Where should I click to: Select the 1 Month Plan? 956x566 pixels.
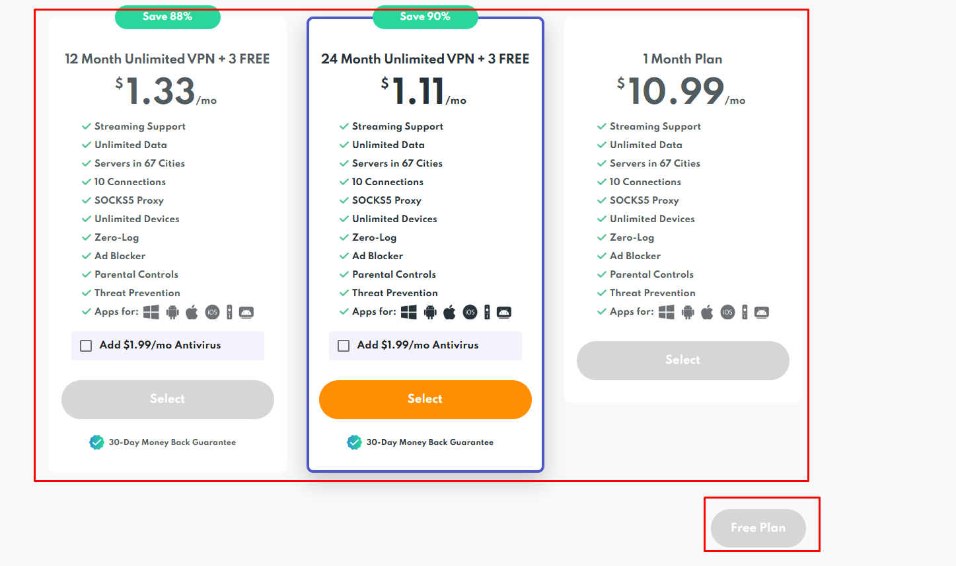(x=682, y=360)
